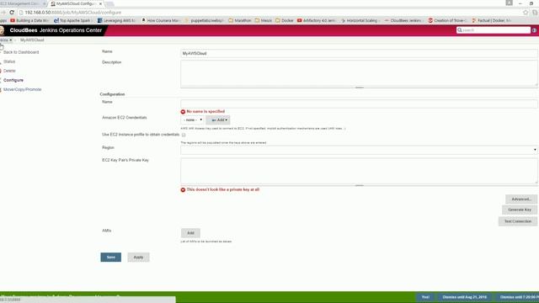Screen dimensions: 539x303
Task: Click the Save button
Action: click(x=110, y=257)
